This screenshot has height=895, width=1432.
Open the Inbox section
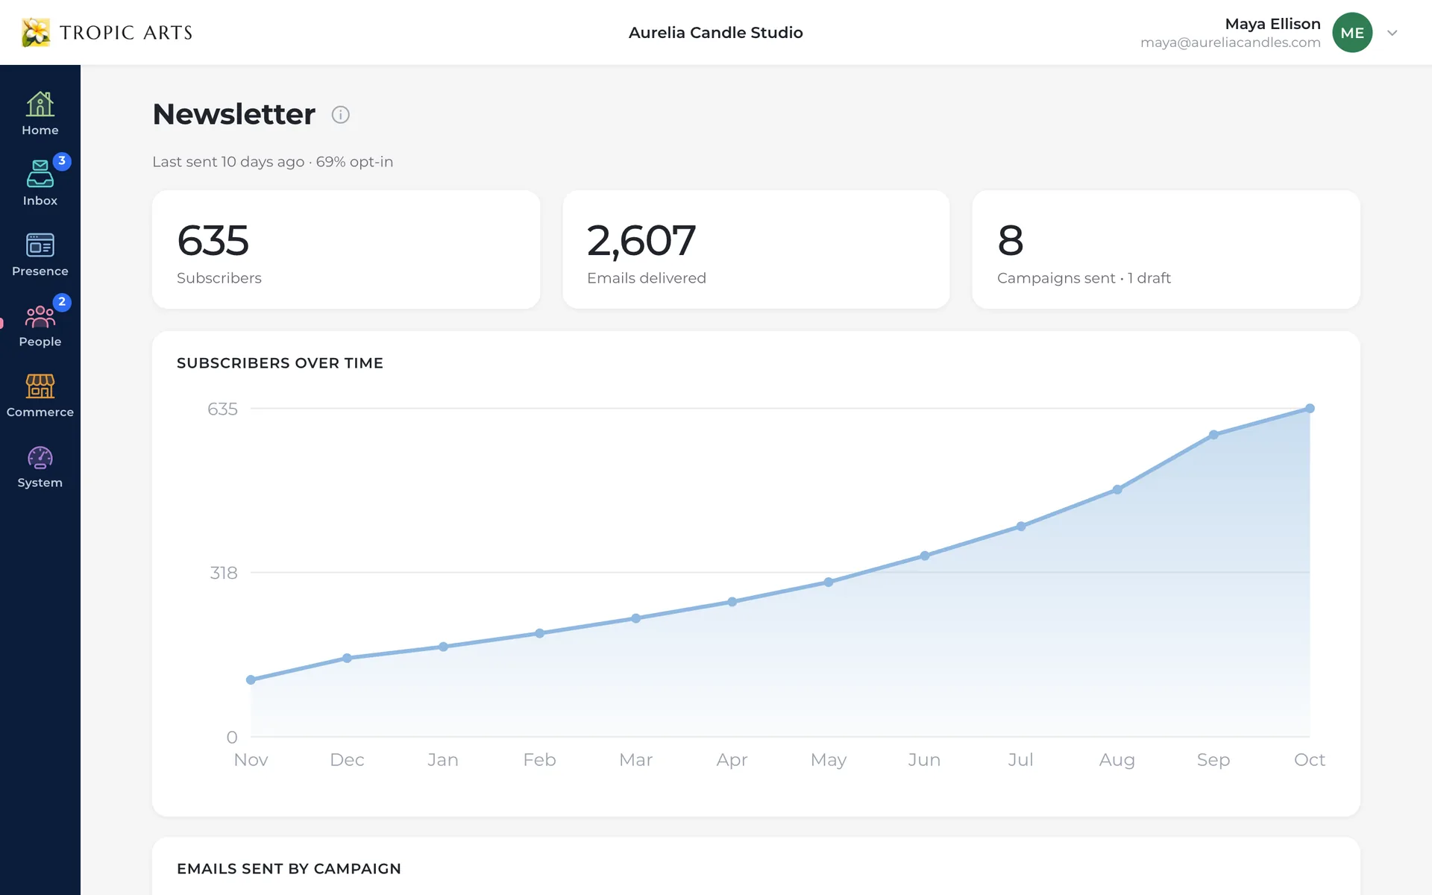tap(40, 183)
